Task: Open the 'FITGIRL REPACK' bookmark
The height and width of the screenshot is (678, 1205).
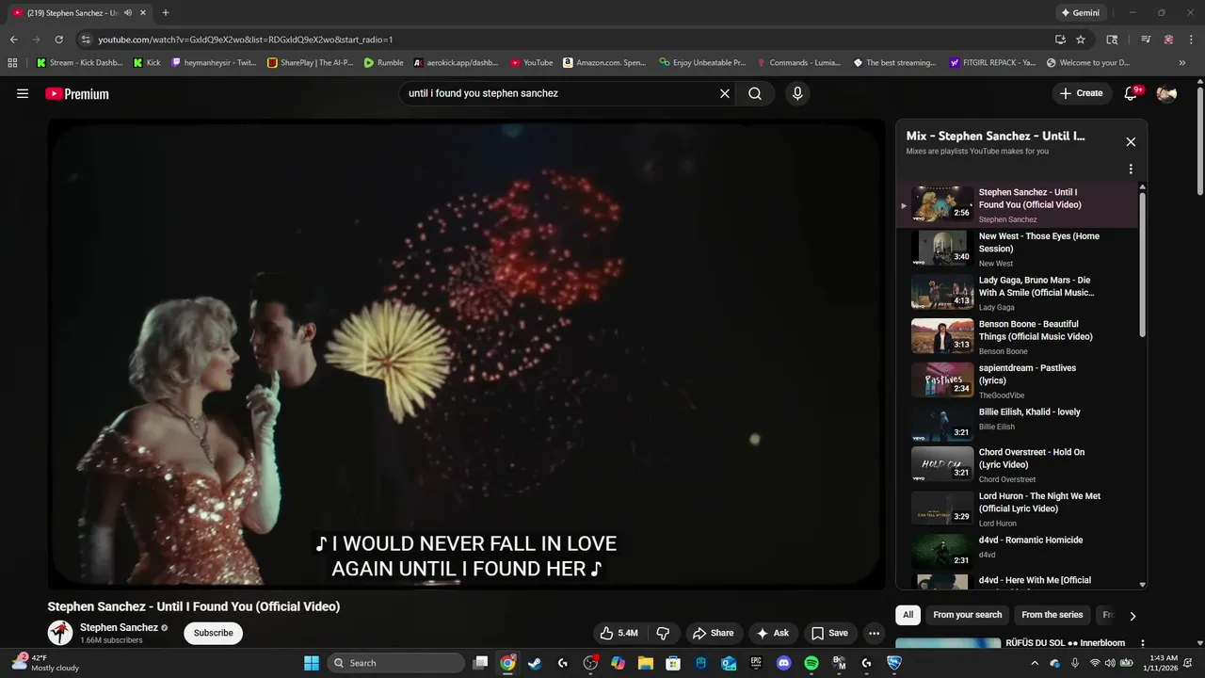Action: (992, 63)
